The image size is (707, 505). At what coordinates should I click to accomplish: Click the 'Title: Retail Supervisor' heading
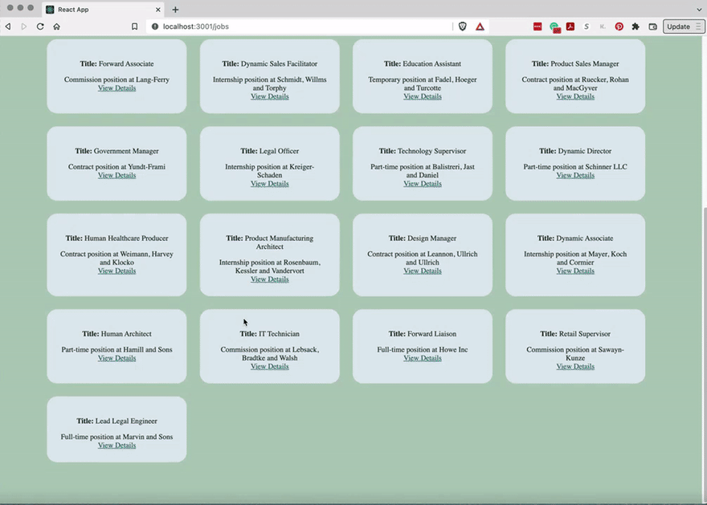point(575,334)
